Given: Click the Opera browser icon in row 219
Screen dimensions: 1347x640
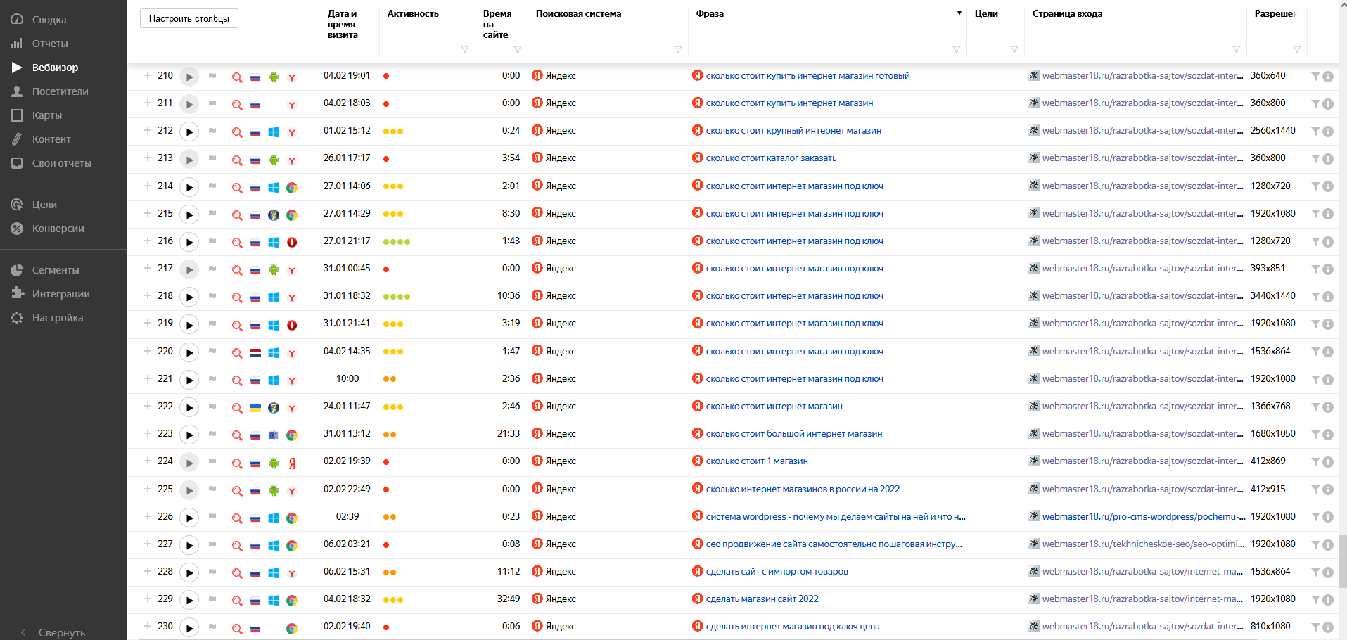Looking at the screenshot, I should (292, 325).
